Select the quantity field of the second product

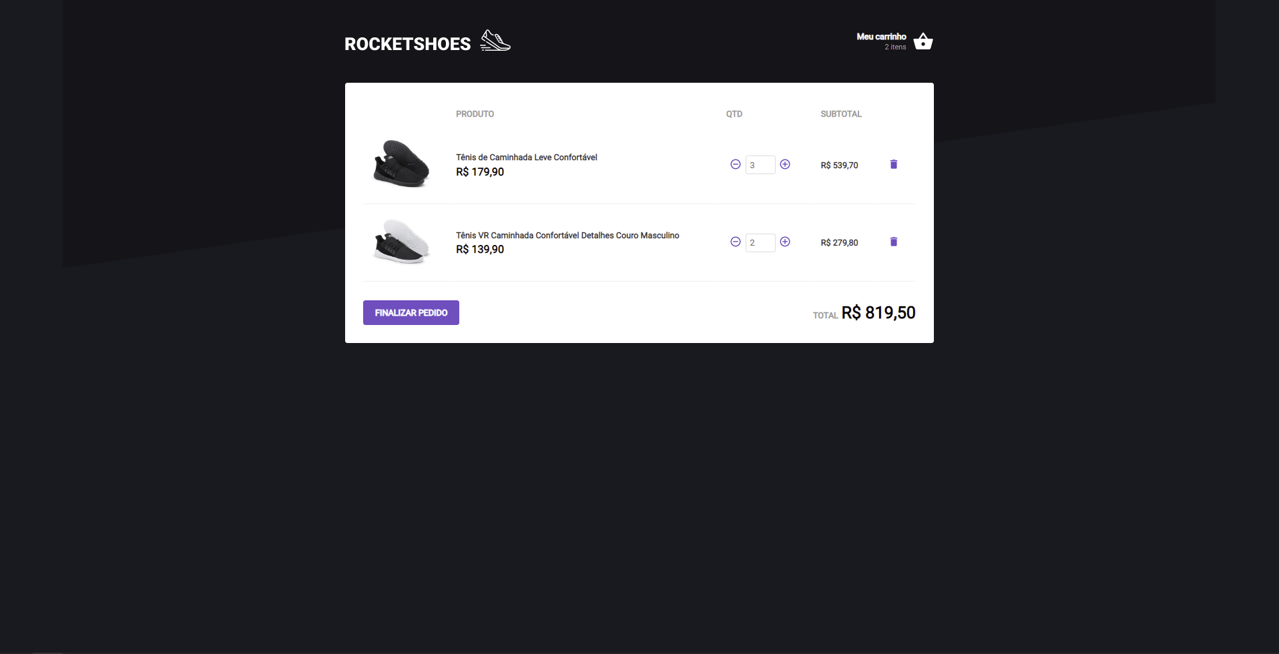[x=760, y=242]
